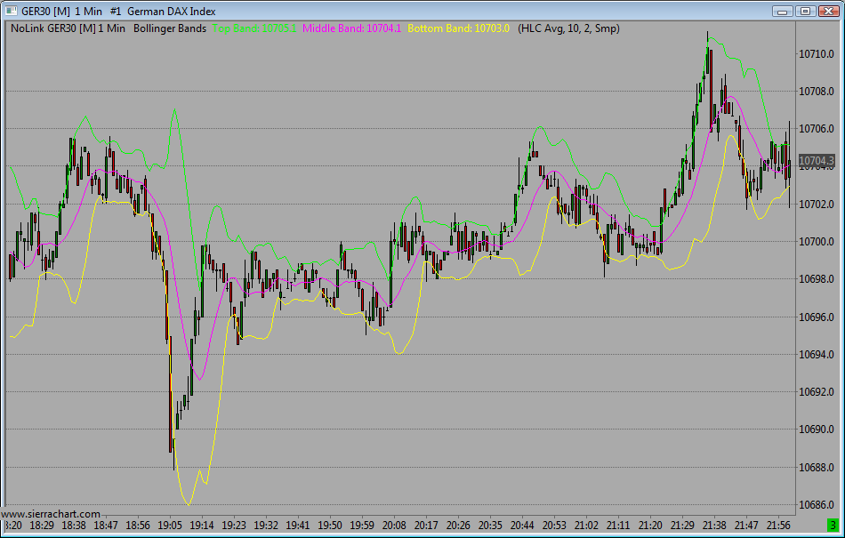Click the 20:26 time axis label
This screenshot has height=538, width=845.
pyautogui.click(x=458, y=525)
